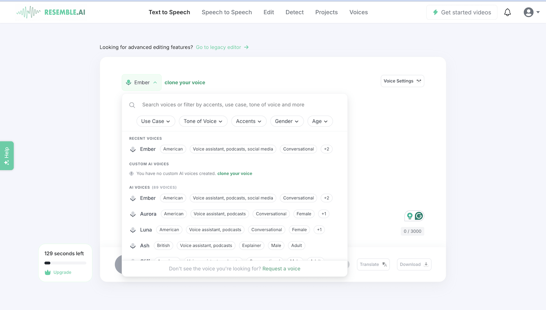Expand the +1 tags on Luna voice

[x=319, y=230]
